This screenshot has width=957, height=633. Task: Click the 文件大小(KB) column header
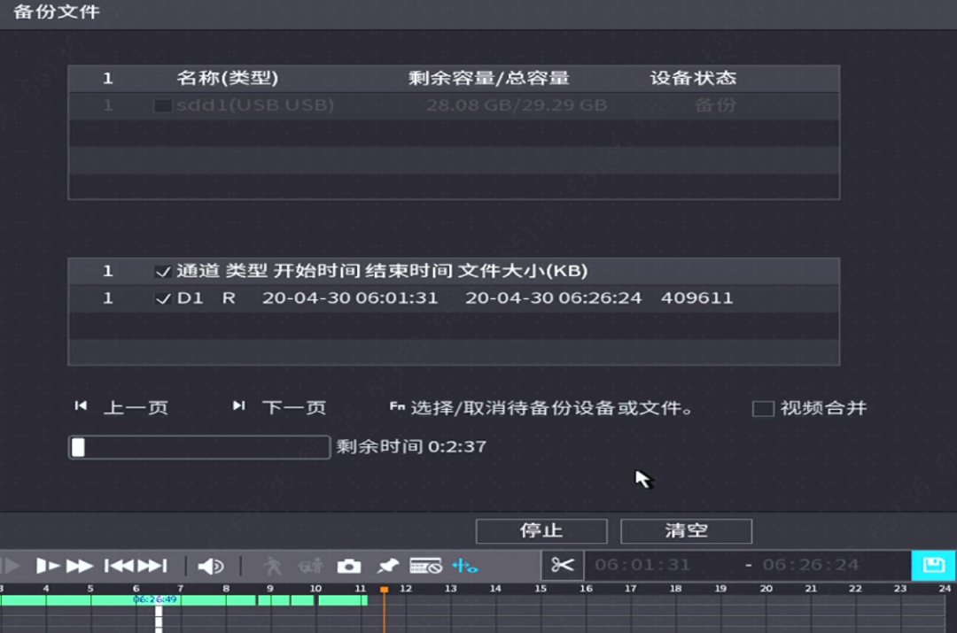pyautogui.click(x=523, y=271)
